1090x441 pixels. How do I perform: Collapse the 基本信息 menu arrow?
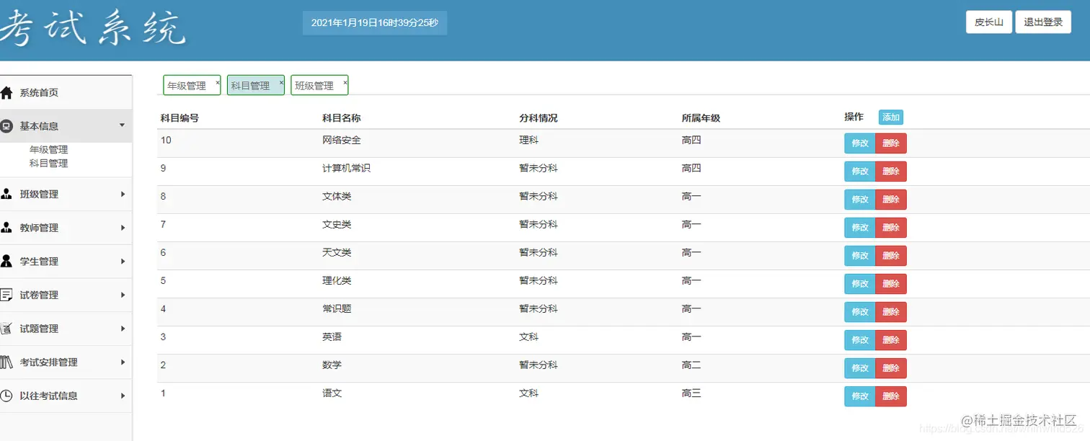pyautogui.click(x=122, y=125)
